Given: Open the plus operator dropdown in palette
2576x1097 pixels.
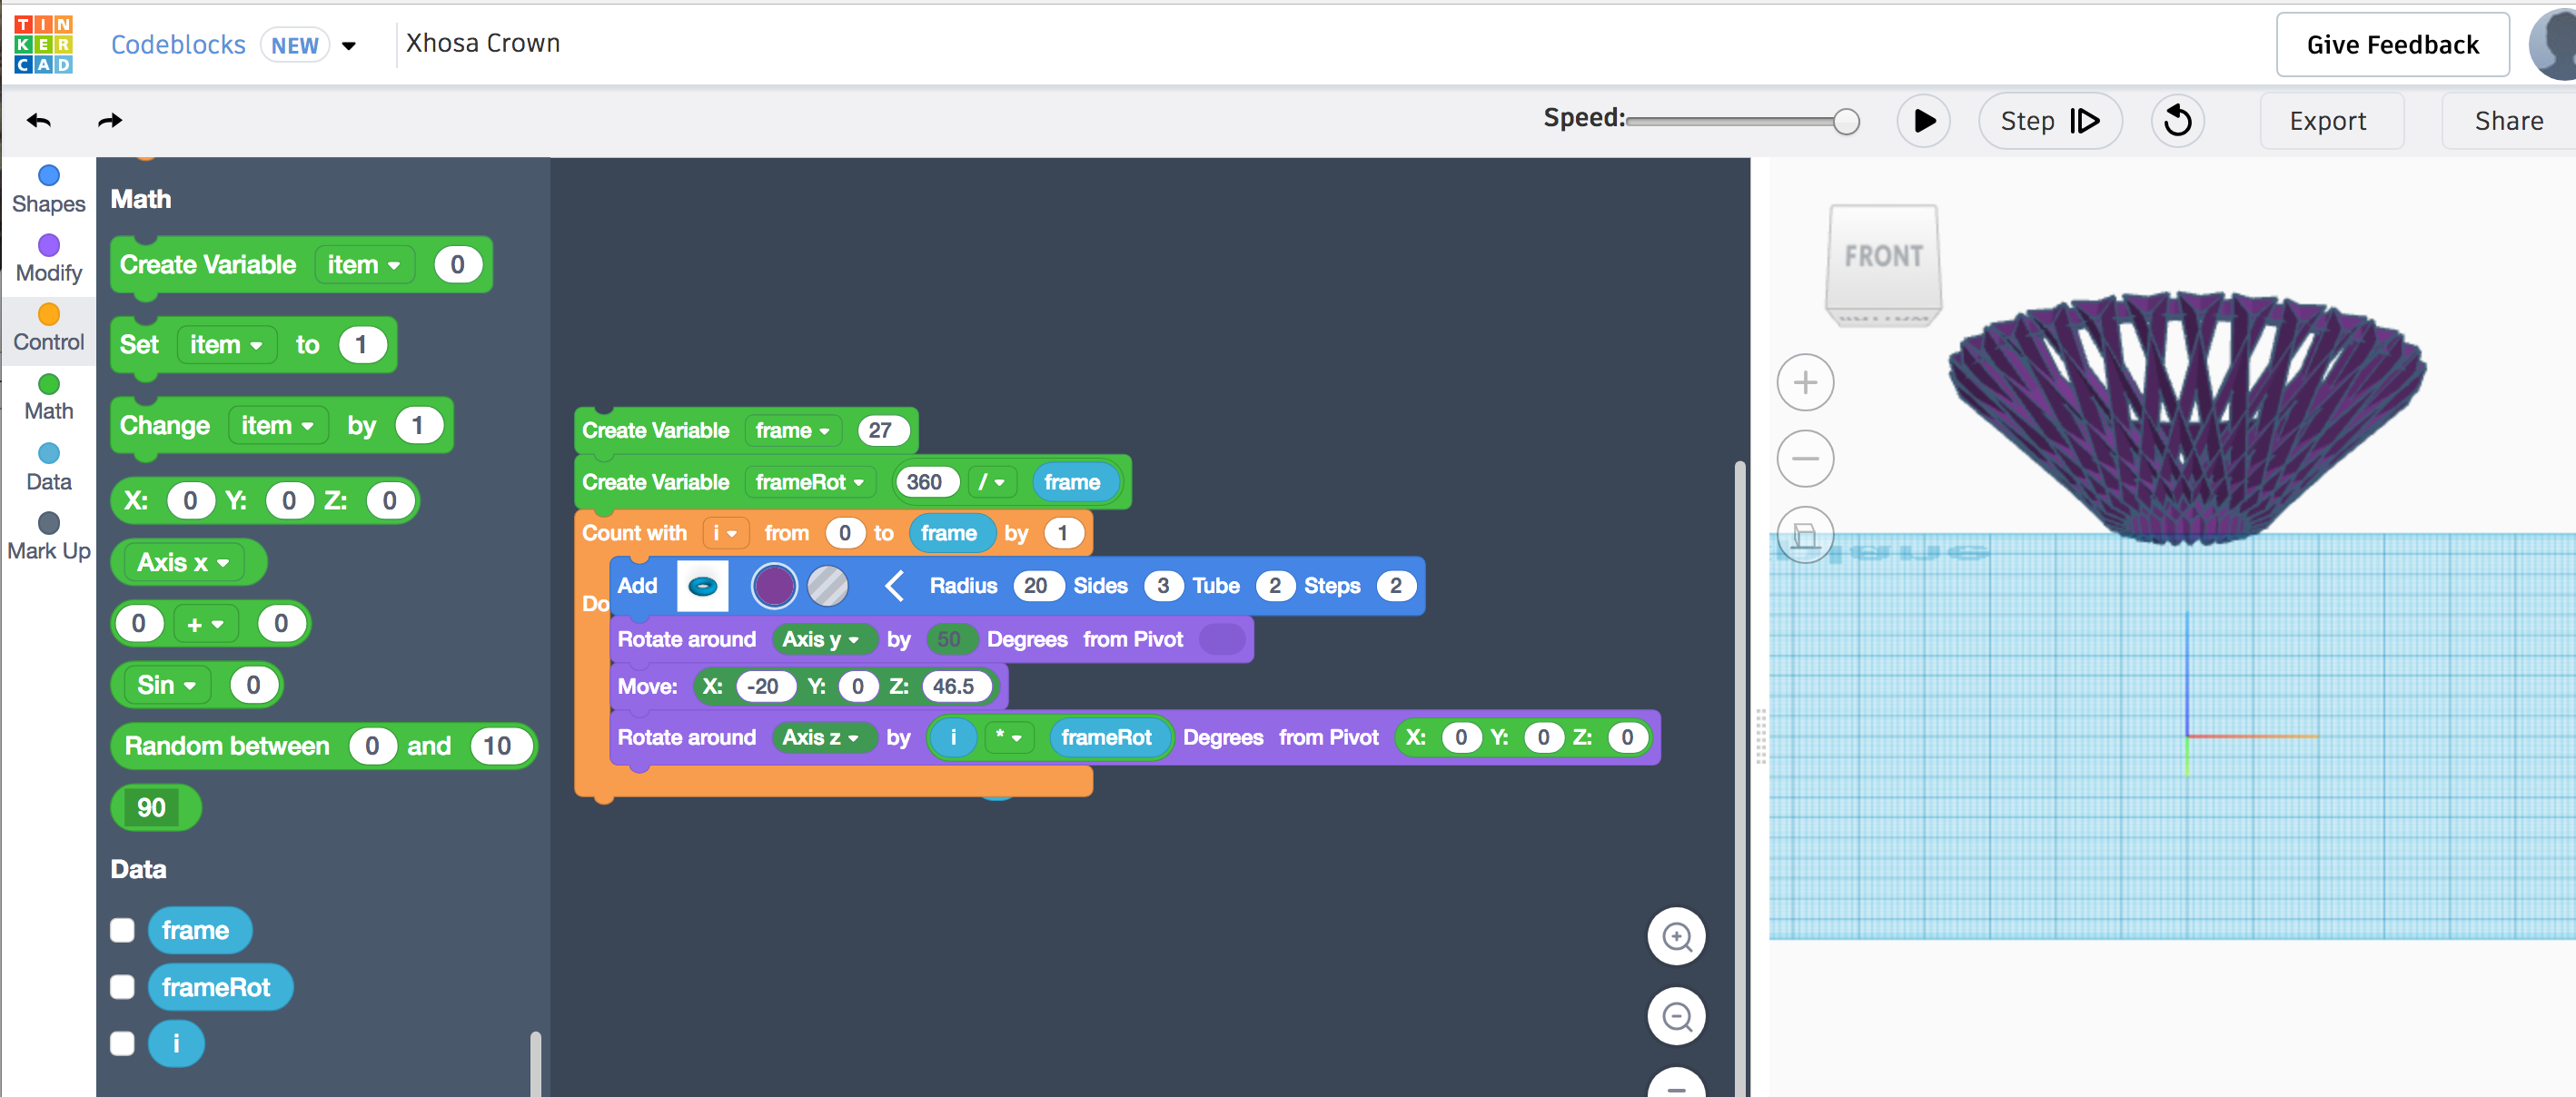Looking at the screenshot, I should point(205,624).
